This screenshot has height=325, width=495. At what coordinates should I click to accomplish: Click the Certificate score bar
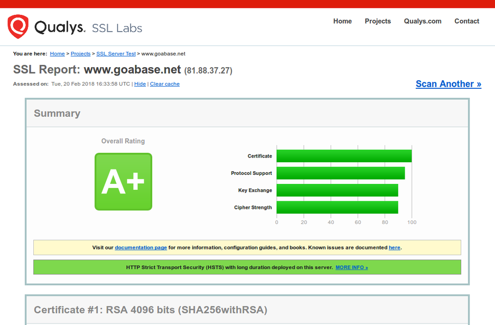[344, 156]
